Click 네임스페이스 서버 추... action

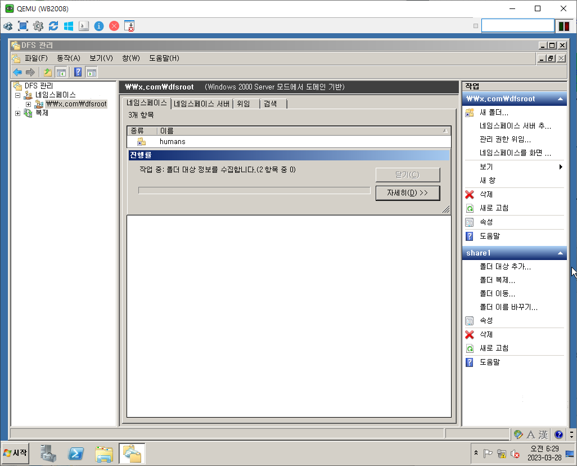pos(515,126)
